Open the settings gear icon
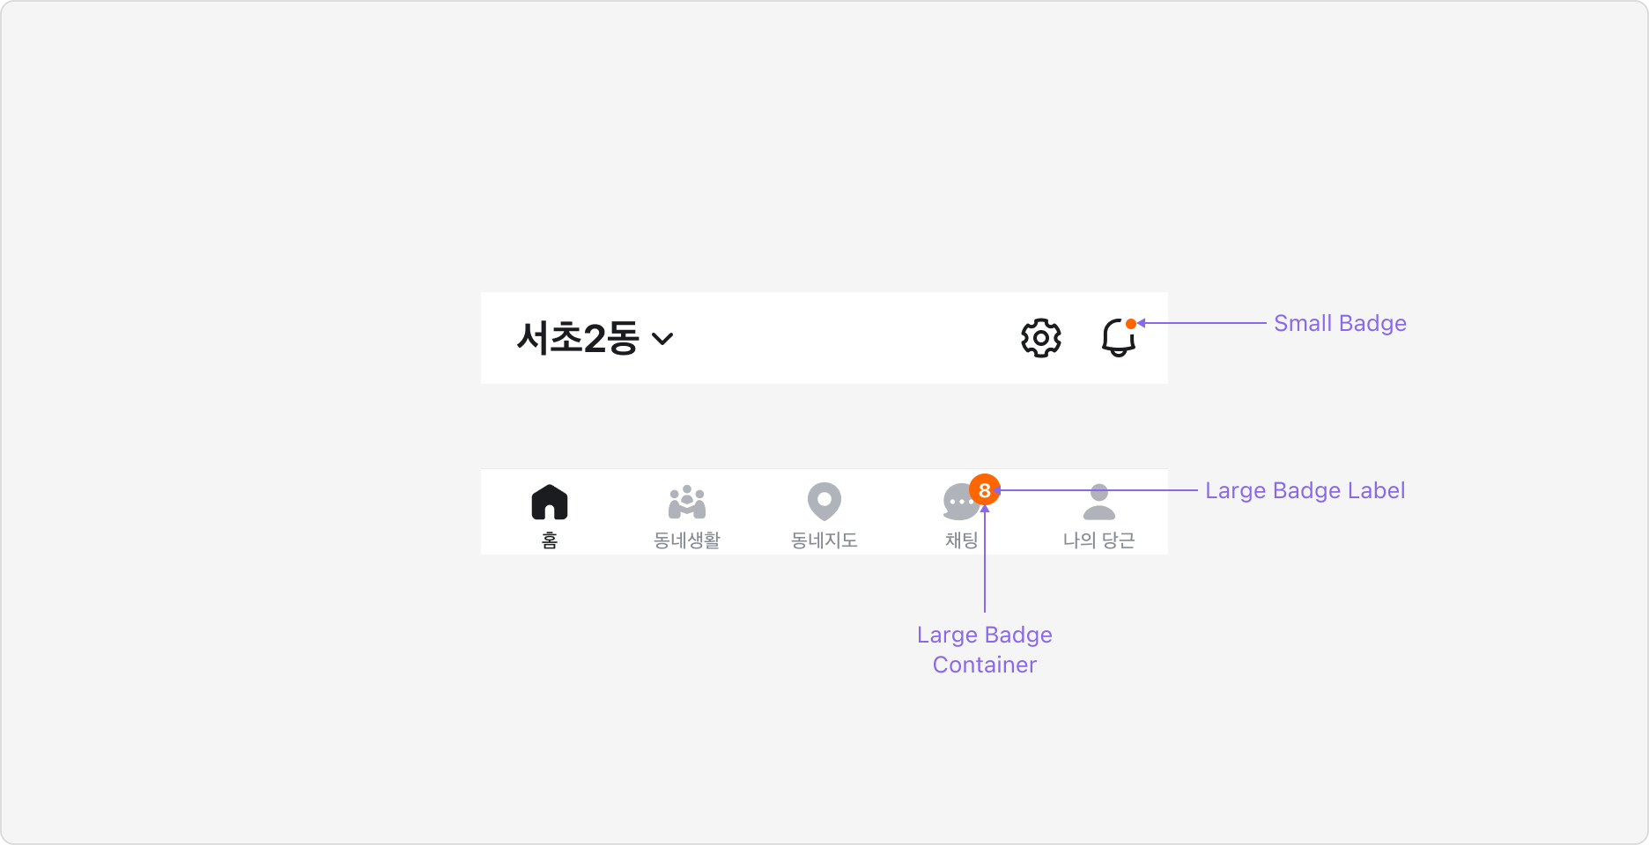1649x845 pixels. coord(1040,338)
